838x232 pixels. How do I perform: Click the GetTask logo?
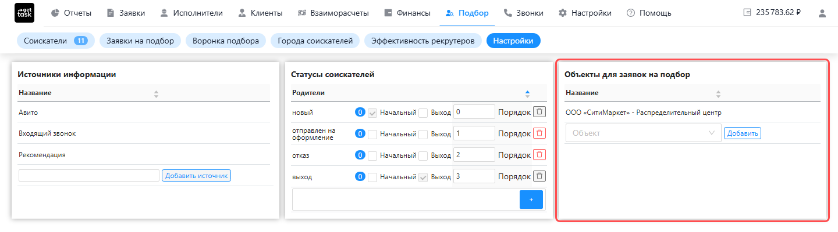pyautogui.click(x=24, y=13)
